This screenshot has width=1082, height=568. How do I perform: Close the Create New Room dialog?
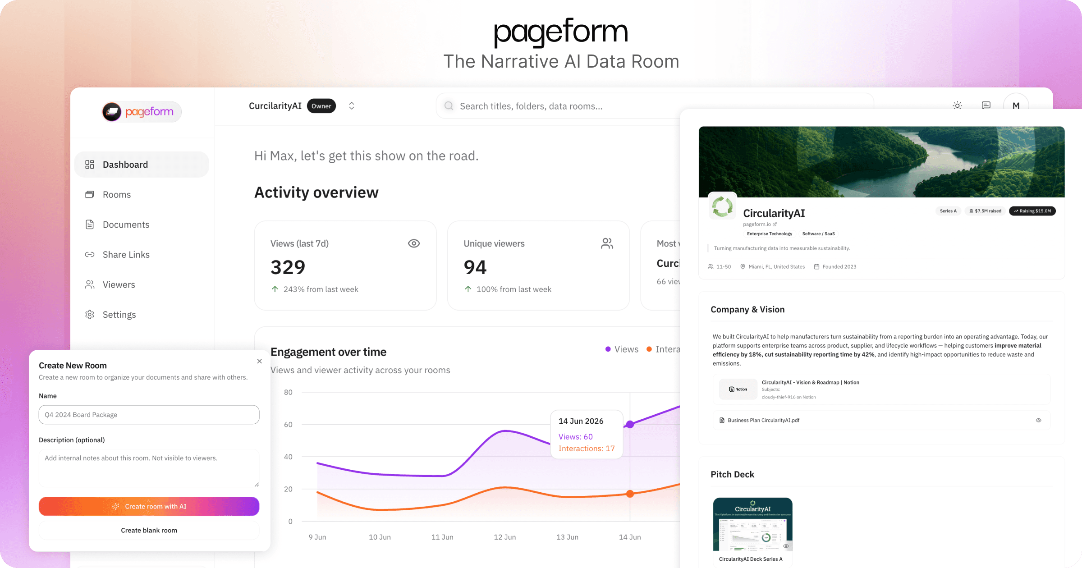tap(259, 361)
